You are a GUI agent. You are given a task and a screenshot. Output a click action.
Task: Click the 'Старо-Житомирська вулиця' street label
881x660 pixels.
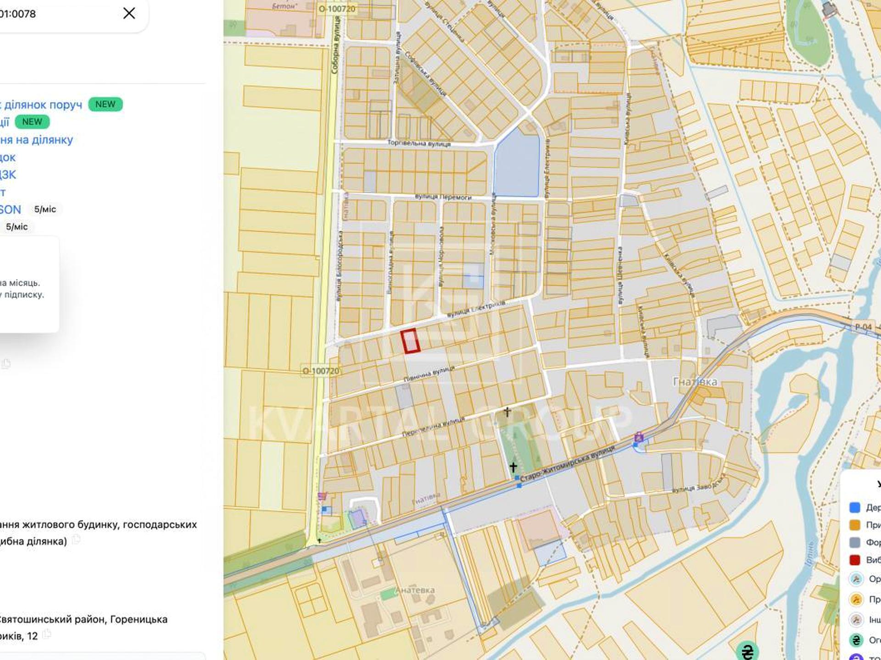point(567,463)
